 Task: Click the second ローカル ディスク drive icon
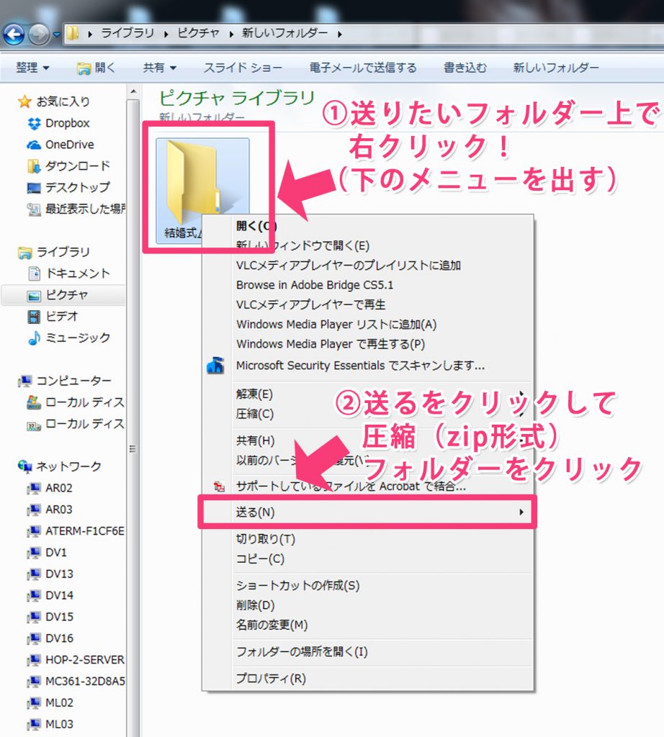pyautogui.click(x=34, y=425)
